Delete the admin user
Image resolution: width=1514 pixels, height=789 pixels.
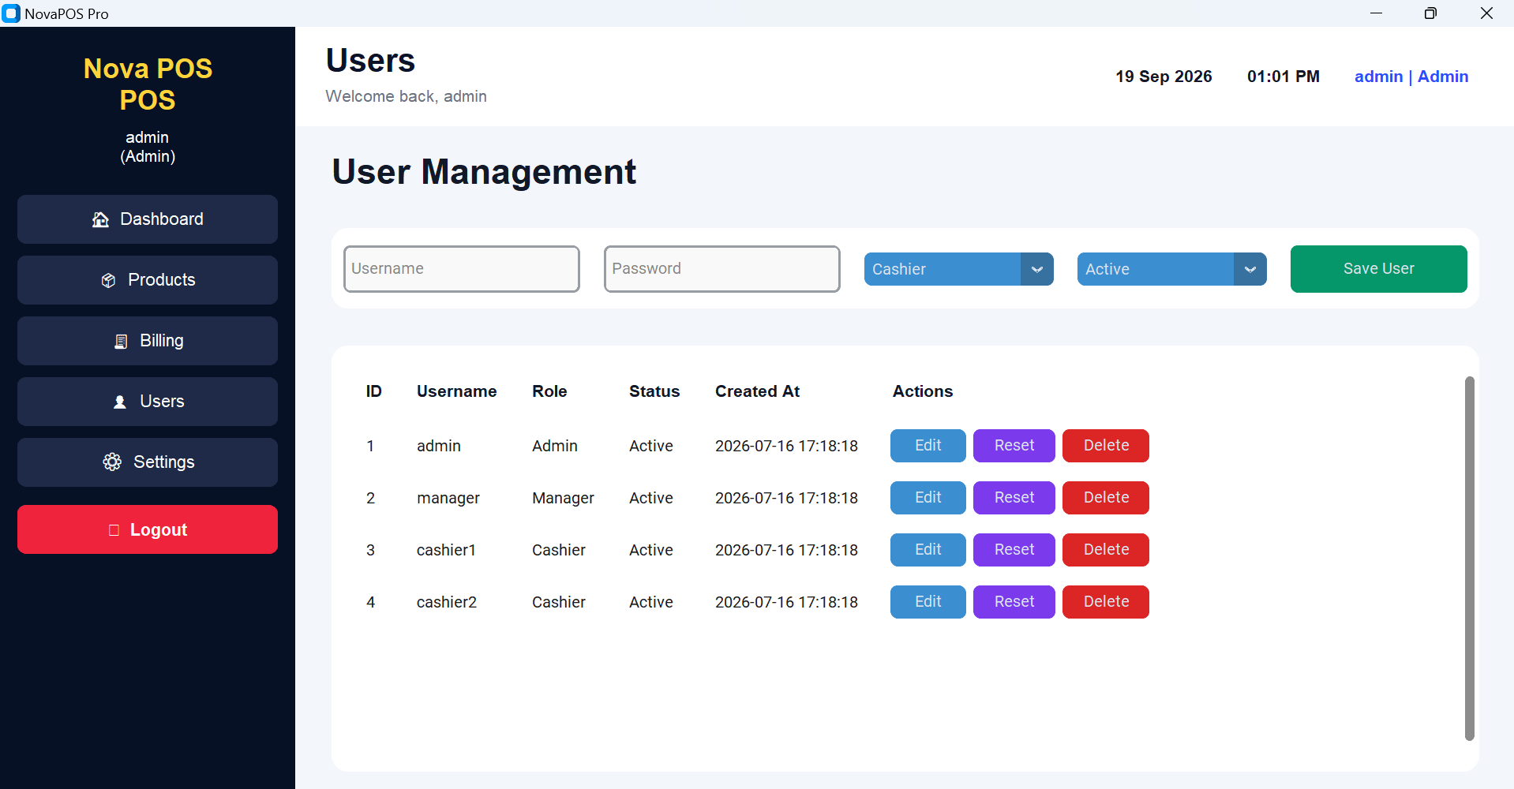click(1106, 446)
